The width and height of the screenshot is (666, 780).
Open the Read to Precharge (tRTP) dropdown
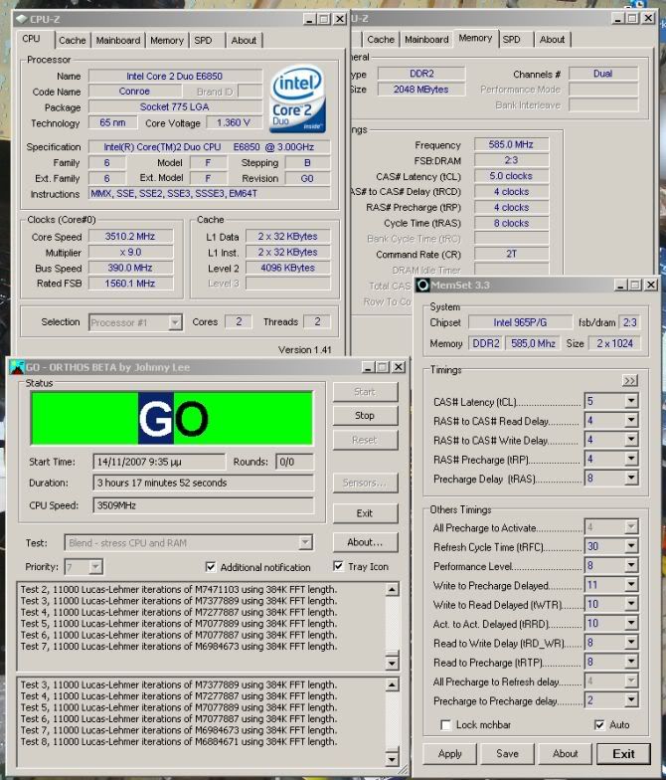click(630, 662)
